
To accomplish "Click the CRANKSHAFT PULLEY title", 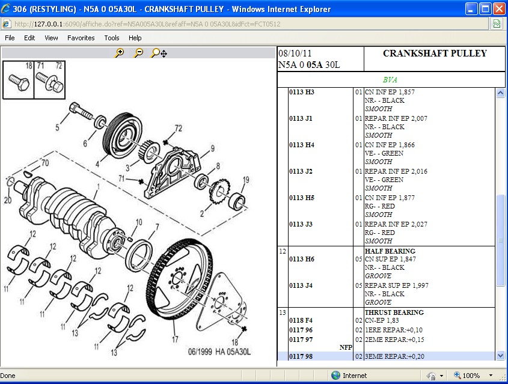I will click(x=435, y=53).
